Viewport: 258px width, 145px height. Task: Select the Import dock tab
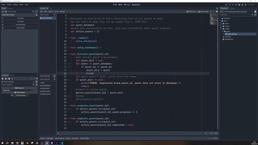point(10,8)
